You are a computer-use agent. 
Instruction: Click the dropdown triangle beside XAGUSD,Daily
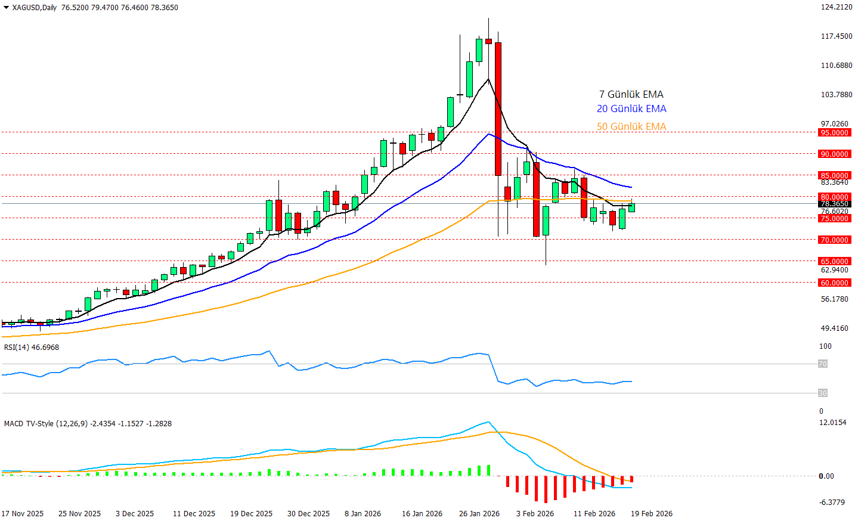[6, 8]
